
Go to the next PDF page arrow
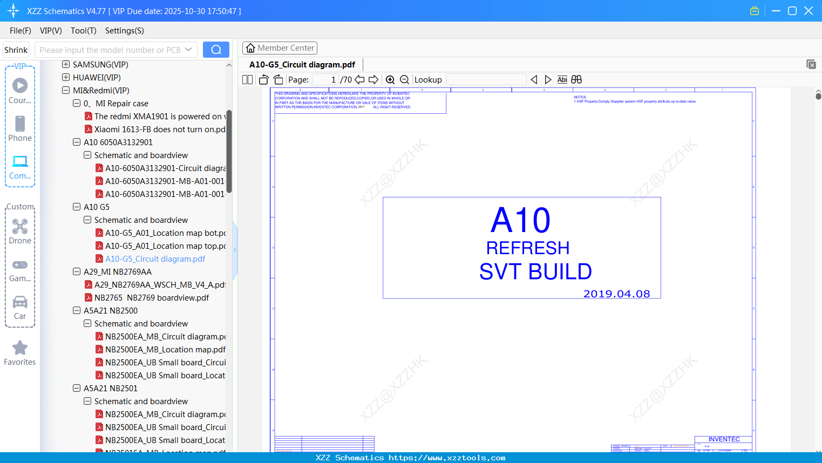click(x=373, y=80)
